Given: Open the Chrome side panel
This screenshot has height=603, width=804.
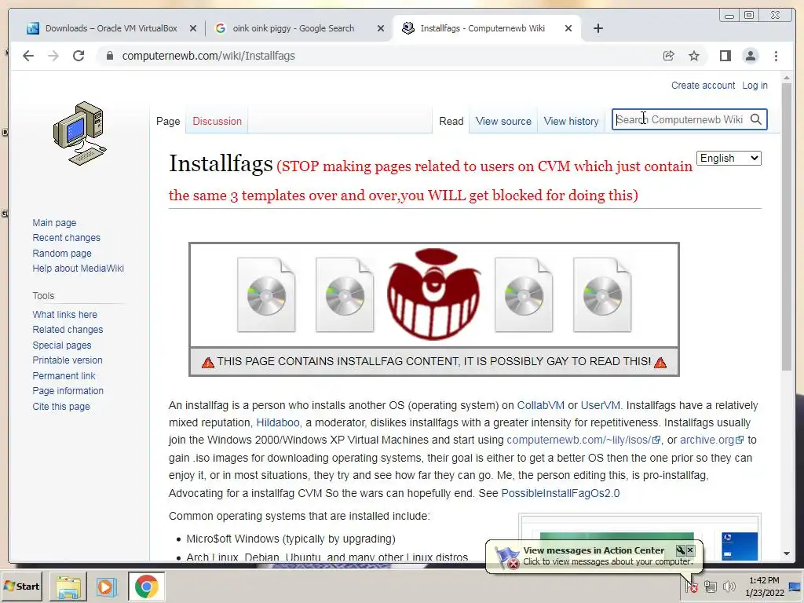Looking at the screenshot, I should 725,56.
